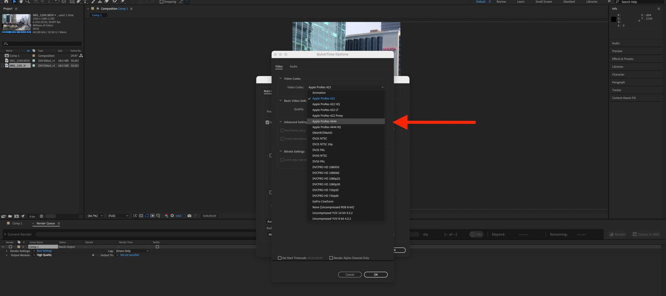Open the Create New Folder icon in Project panel
The height and width of the screenshot is (296, 666).
[x=10, y=216]
